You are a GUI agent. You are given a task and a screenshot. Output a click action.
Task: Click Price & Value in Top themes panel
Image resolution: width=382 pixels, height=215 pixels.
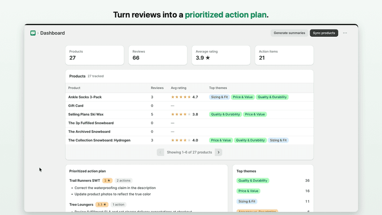coord(248,191)
